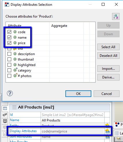The image size is (123, 142).
Task: Check the description attribute checkbox
Action: pyautogui.click(x=9, y=54)
